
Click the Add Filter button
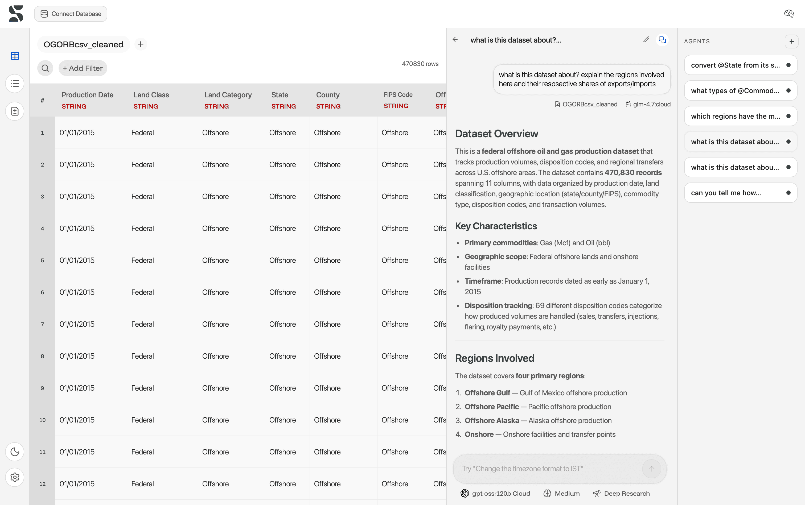point(83,68)
